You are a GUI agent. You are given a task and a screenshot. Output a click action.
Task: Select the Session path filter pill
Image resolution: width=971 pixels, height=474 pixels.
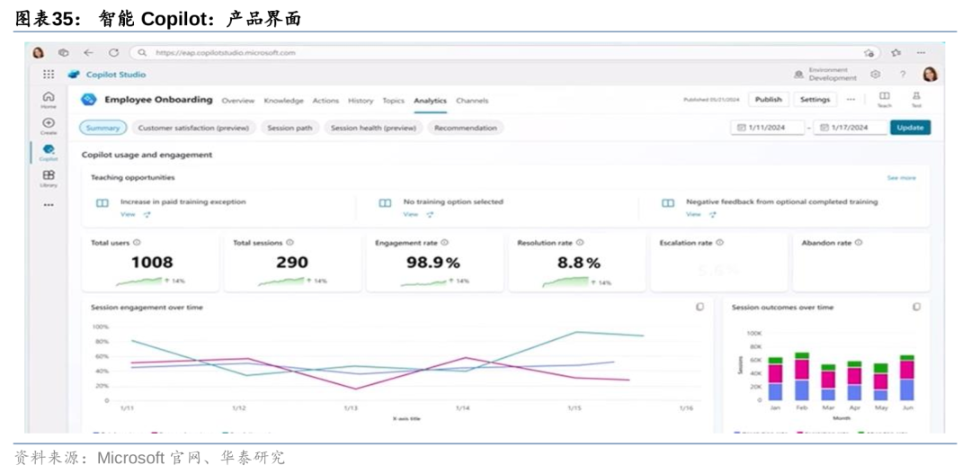(x=290, y=128)
